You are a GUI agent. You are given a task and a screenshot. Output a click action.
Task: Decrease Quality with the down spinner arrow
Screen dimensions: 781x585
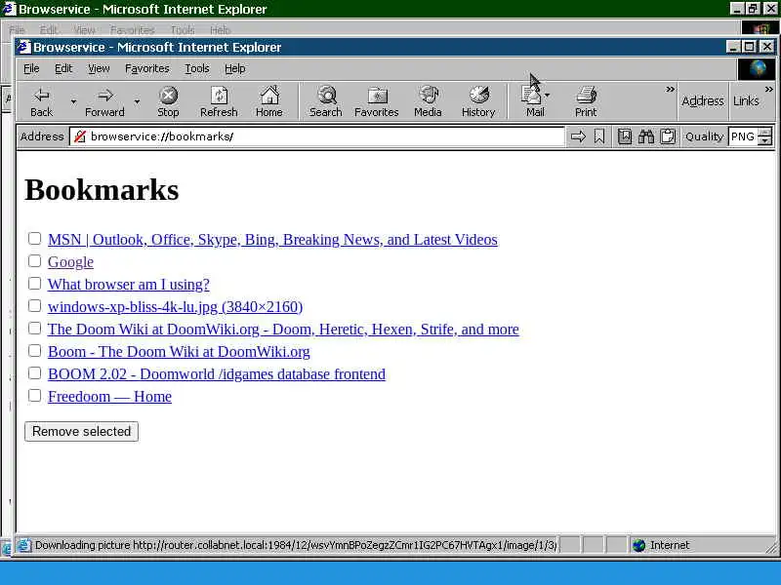766,140
